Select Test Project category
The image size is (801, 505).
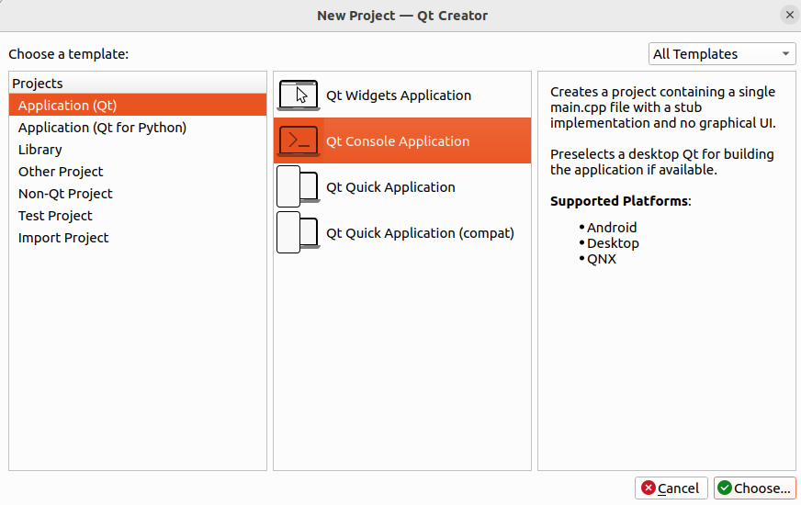138,215
